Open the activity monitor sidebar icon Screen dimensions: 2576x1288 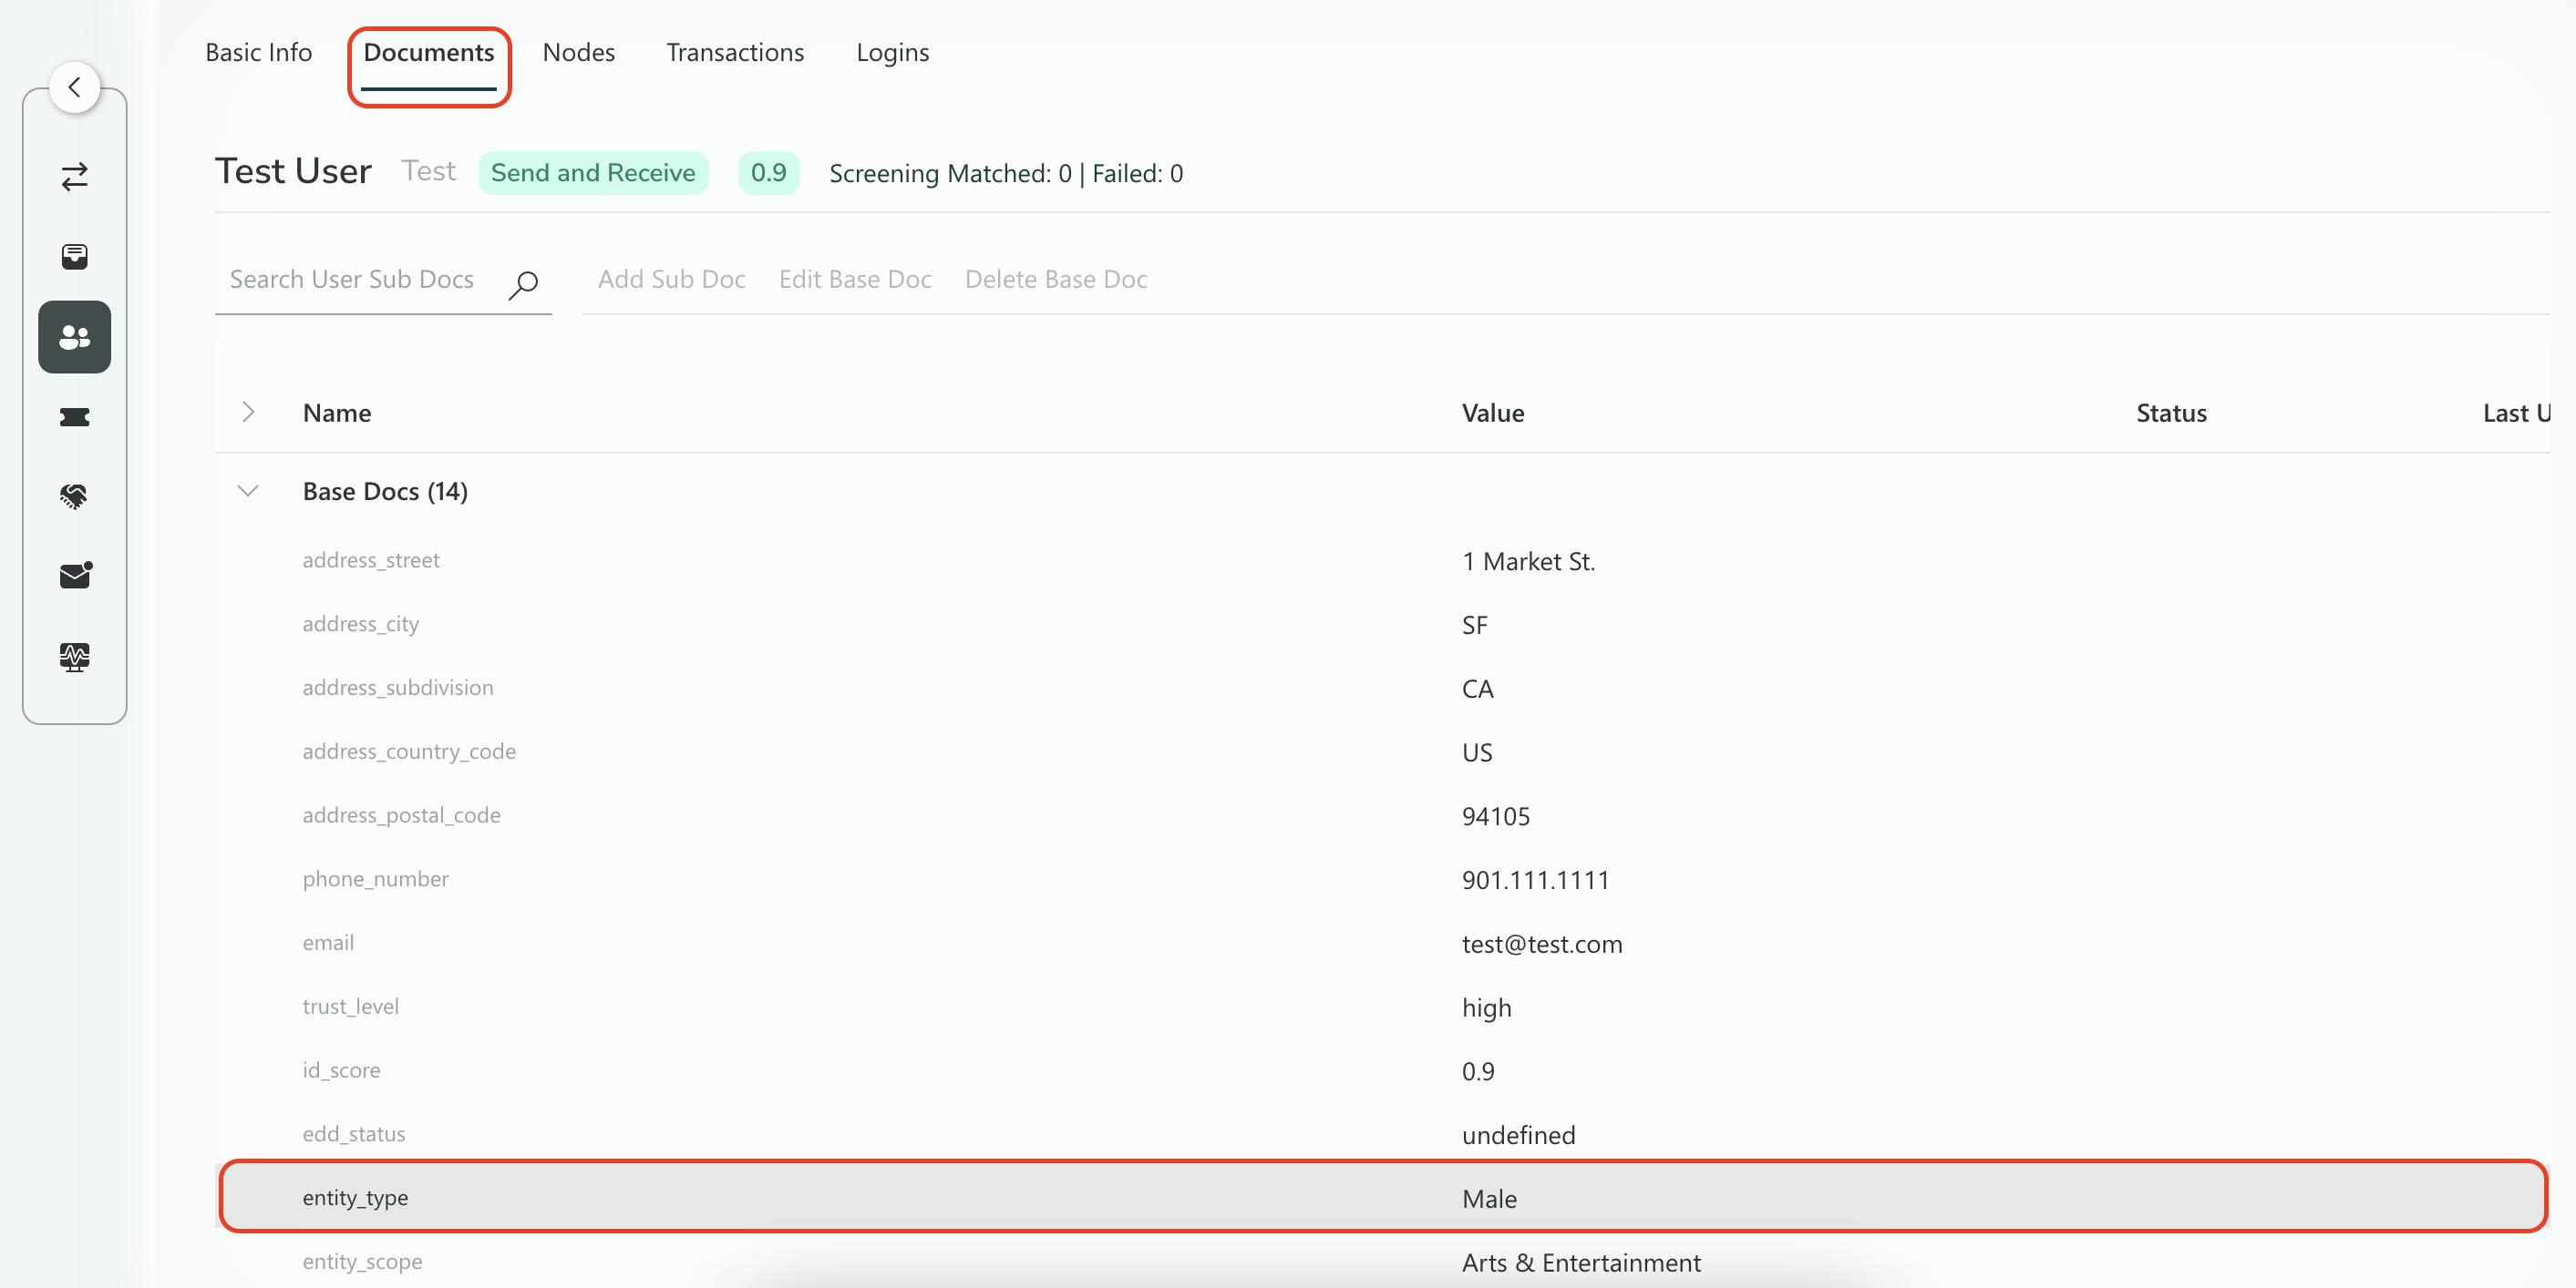75,657
